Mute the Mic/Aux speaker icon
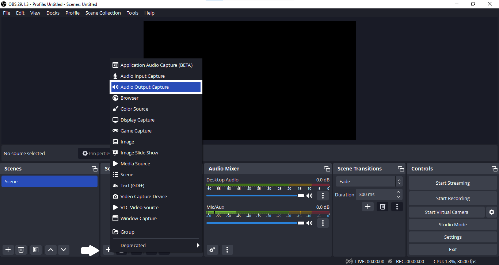The width and height of the screenshot is (499, 265). pyautogui.click(x=309, y=223)
